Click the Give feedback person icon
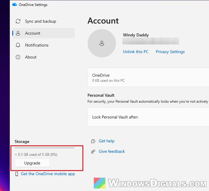Viewport: 209px width, 191px height. click(93, 152)
